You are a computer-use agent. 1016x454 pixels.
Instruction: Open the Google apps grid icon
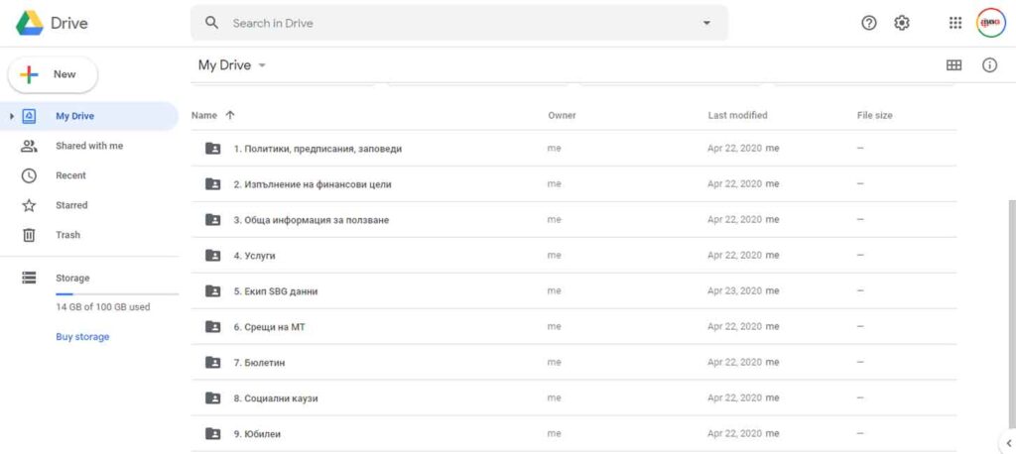[955, 23]
